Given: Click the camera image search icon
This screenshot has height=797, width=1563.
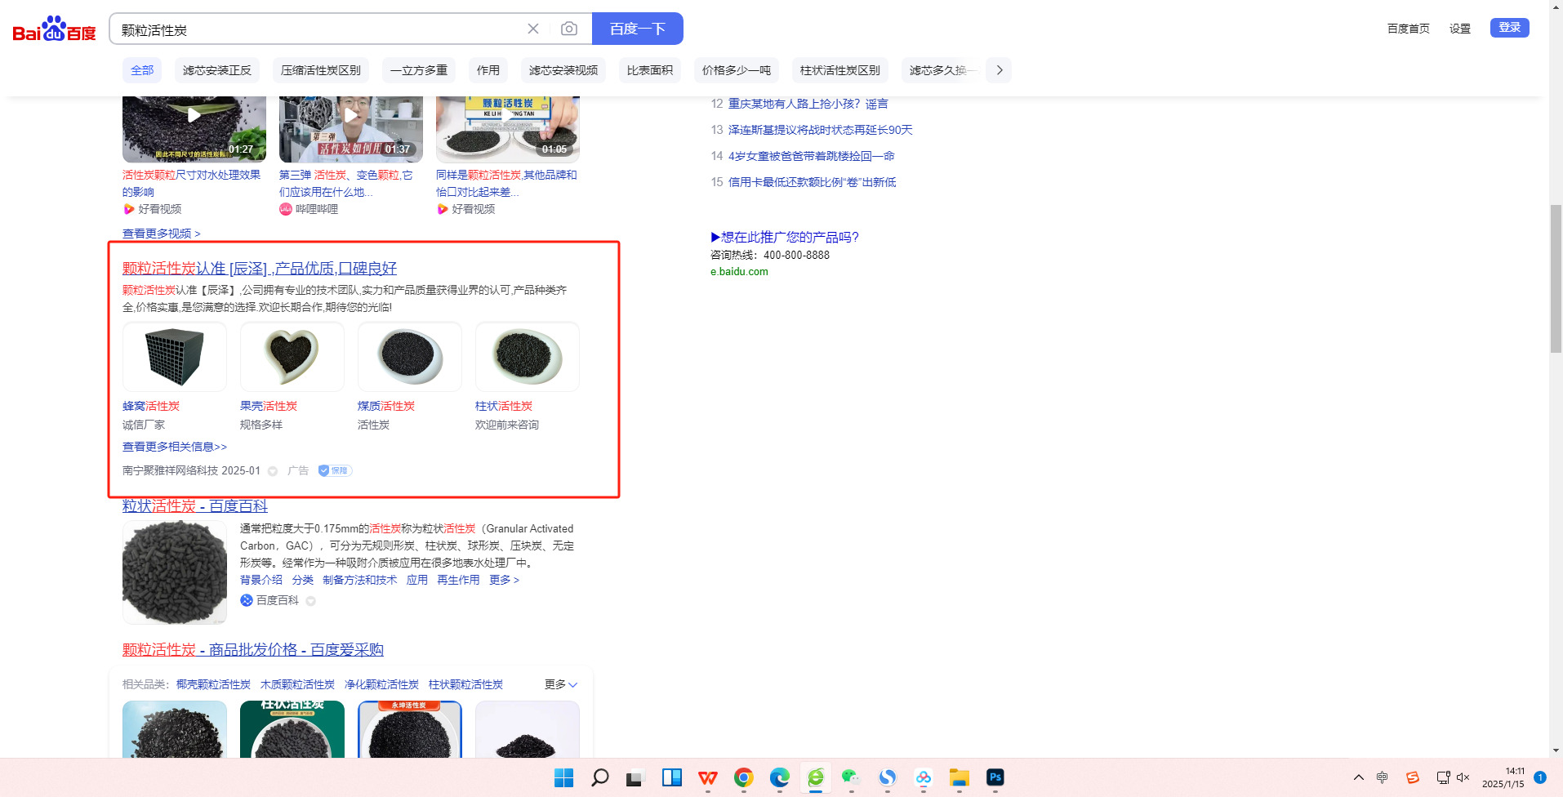Looking at the screenshot, I should [x=569, y=29].
